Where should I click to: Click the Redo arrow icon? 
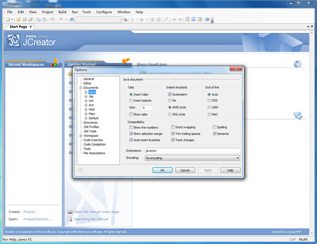[x=61, y=20]
